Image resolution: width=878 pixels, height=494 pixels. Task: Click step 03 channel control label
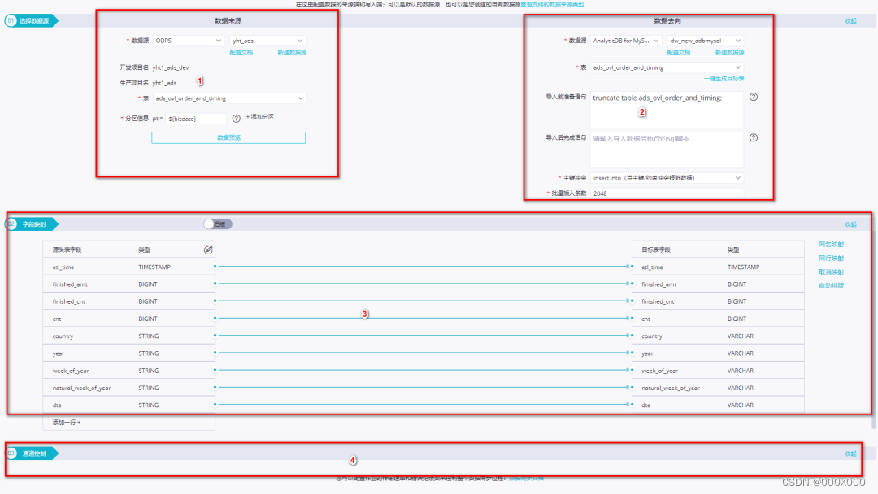(31, 453)
